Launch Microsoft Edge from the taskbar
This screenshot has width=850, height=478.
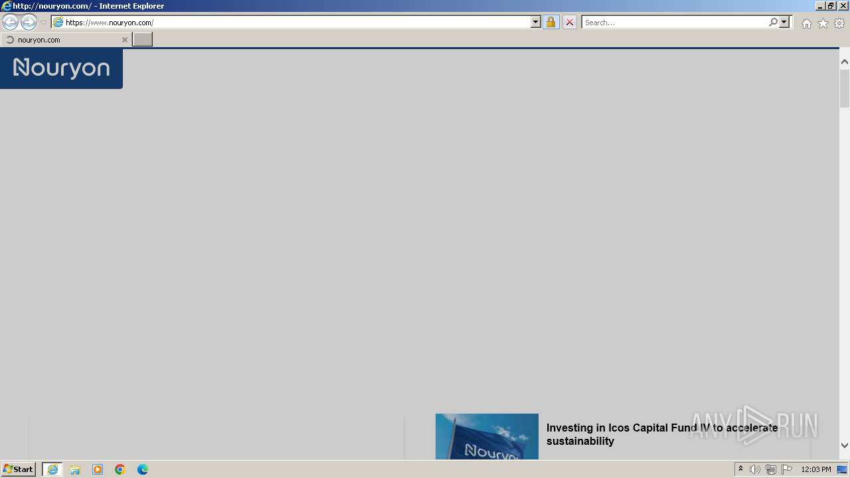(143, 469)
